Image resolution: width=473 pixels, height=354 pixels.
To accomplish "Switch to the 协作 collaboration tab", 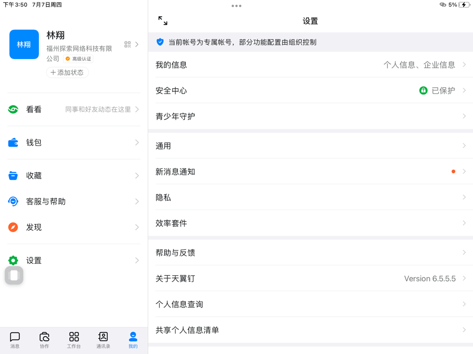I will (x=44, y=340).
